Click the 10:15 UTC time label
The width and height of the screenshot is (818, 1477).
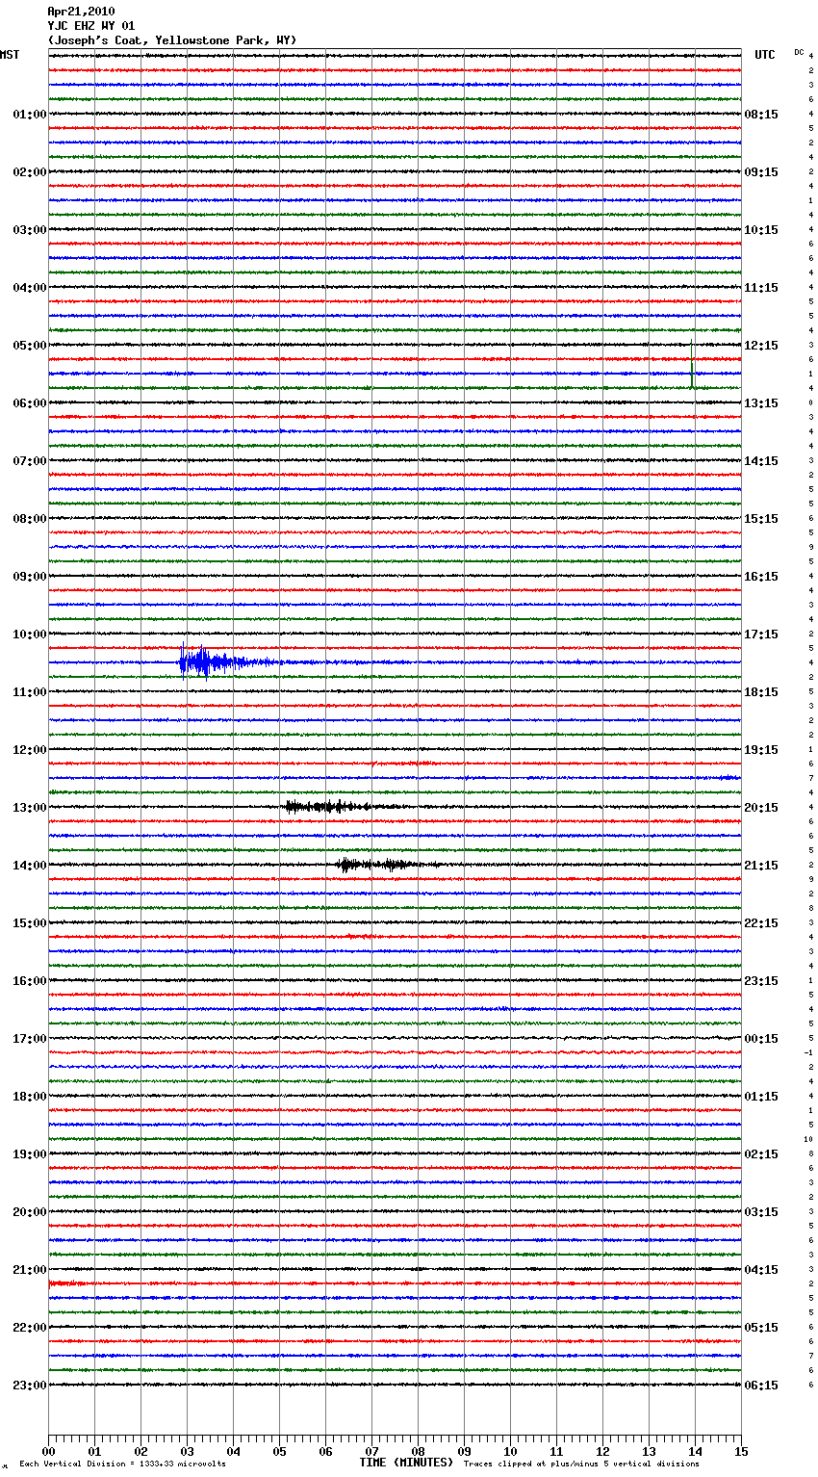pos(761,230)
